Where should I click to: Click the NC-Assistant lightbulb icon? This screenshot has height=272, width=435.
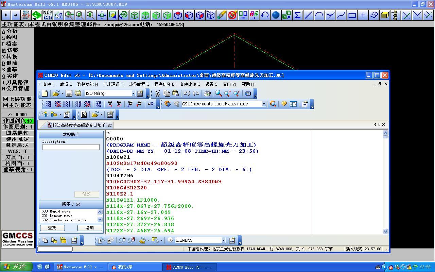284,104
